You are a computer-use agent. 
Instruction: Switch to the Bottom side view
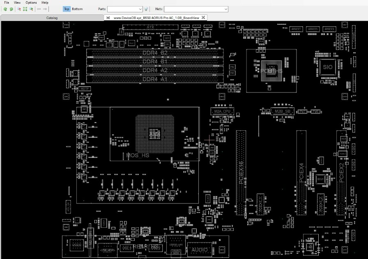(x=77, y=9)
